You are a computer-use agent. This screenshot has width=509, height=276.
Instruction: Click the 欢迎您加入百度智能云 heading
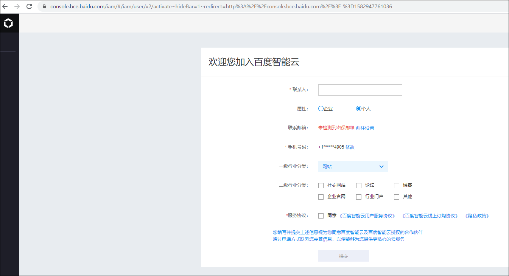tap(254, 62)
